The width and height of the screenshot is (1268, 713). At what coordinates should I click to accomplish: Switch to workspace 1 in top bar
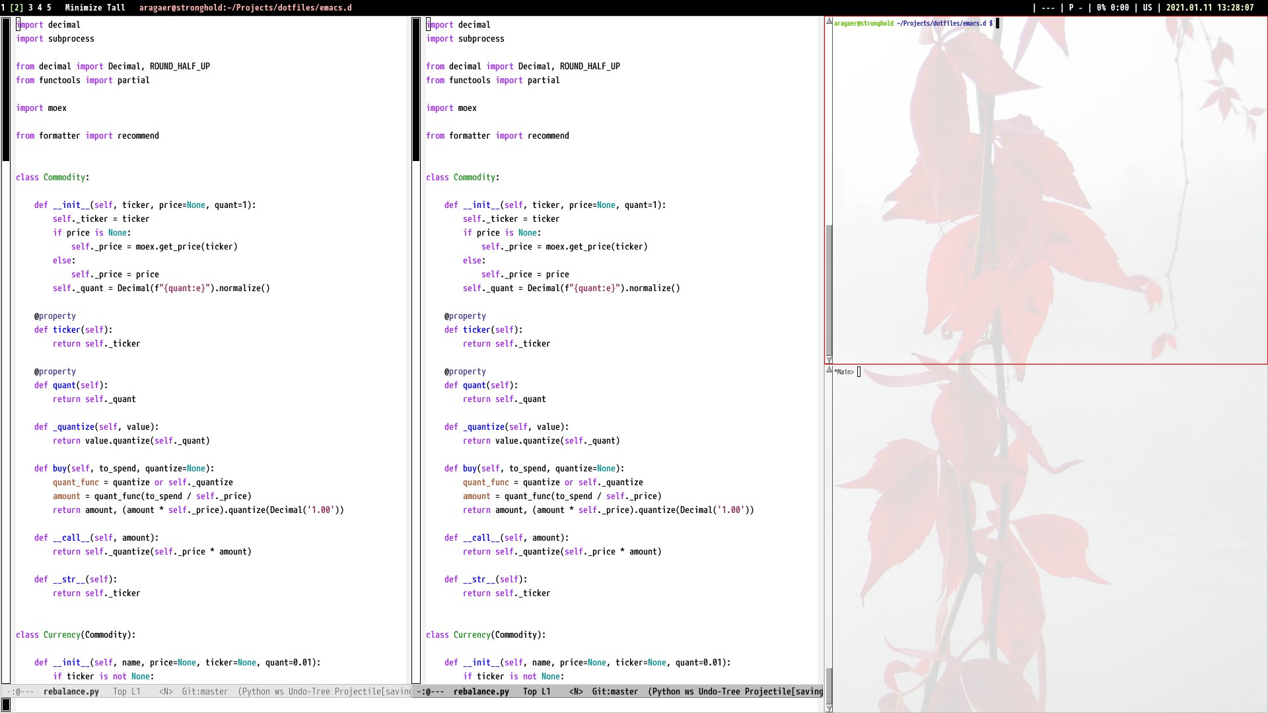point(3,8)
